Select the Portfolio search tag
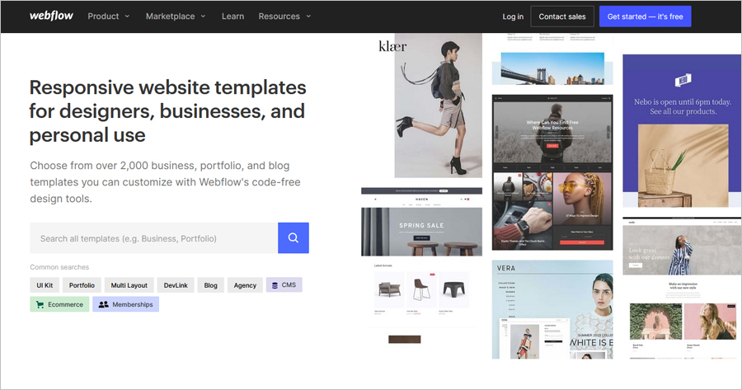The width and height of the screenshot is (742, 390). tap(82, 285)
